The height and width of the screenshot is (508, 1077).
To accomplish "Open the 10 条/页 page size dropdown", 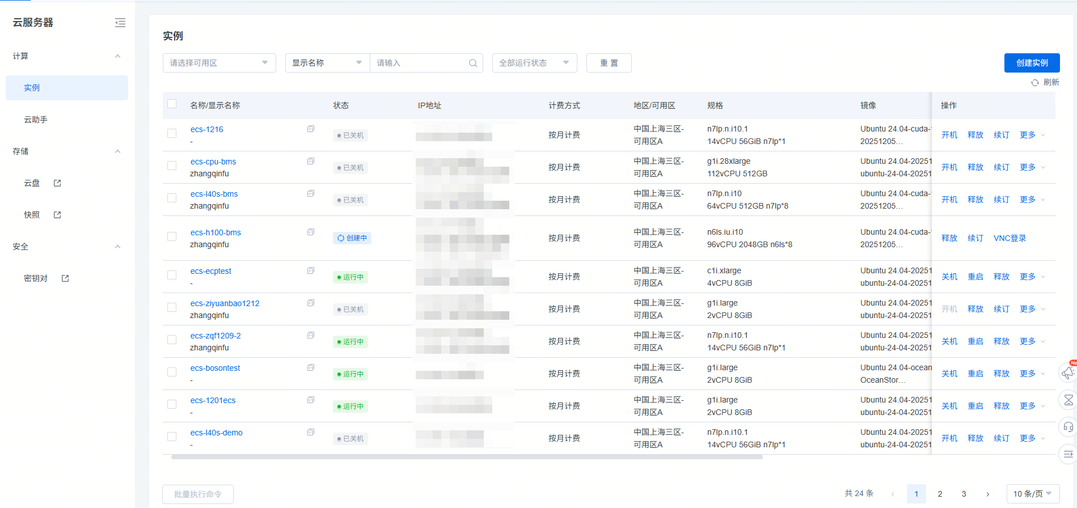I will tap(1032, 494).
